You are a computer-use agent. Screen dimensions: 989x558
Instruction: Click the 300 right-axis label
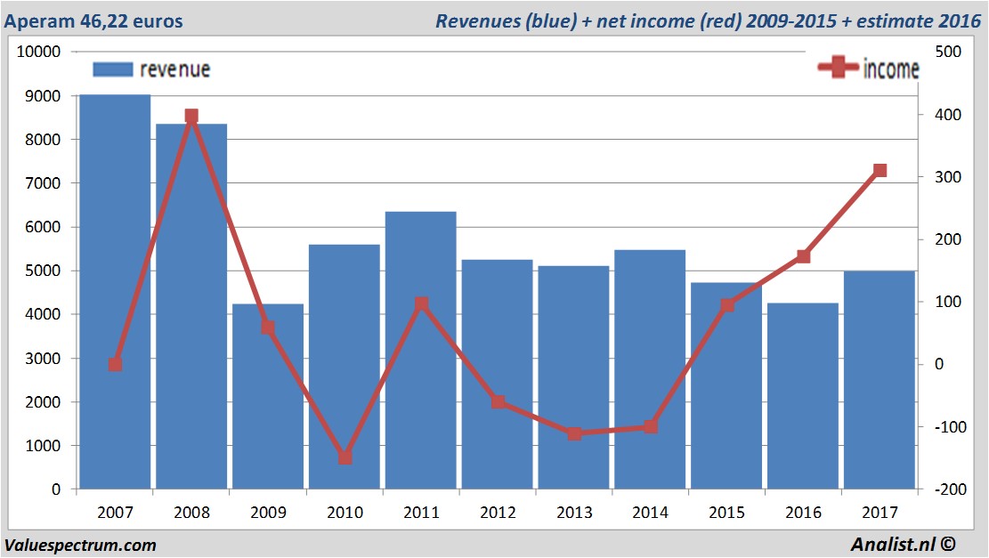(948, 177)
